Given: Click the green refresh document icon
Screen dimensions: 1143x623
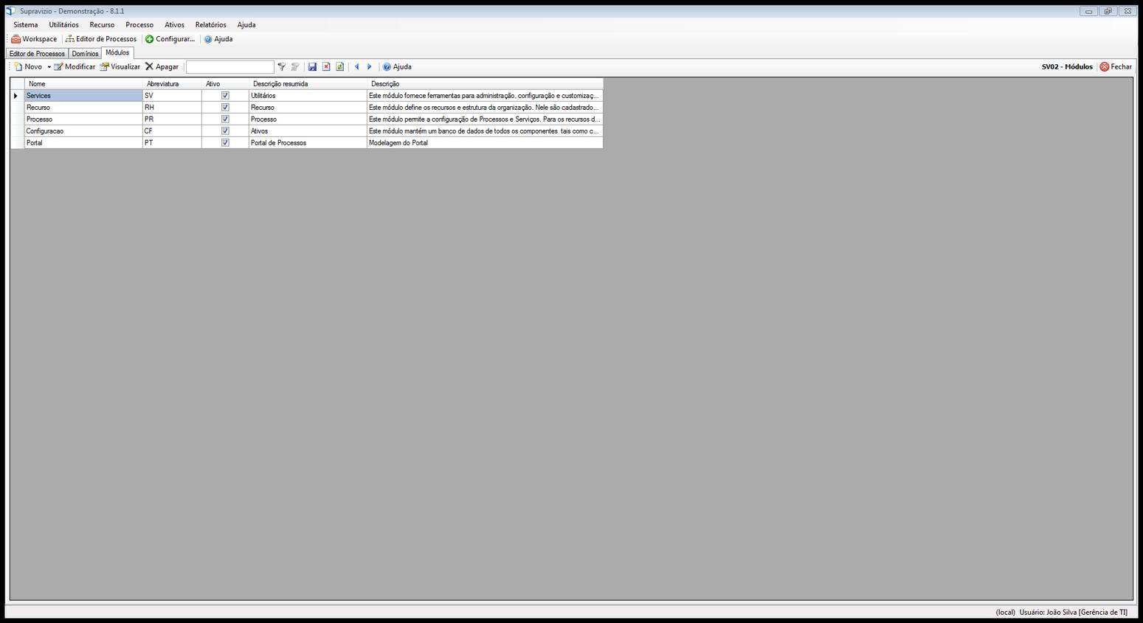Looking at the screenshot, I should click(339, 66).
